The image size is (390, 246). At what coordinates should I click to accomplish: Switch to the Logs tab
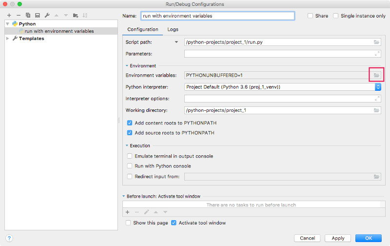pyautogui.click(x=173, y=29)
